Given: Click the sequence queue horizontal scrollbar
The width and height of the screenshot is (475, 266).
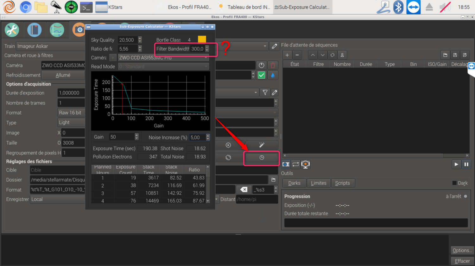Looking at the screenshot, I should 376,155.
